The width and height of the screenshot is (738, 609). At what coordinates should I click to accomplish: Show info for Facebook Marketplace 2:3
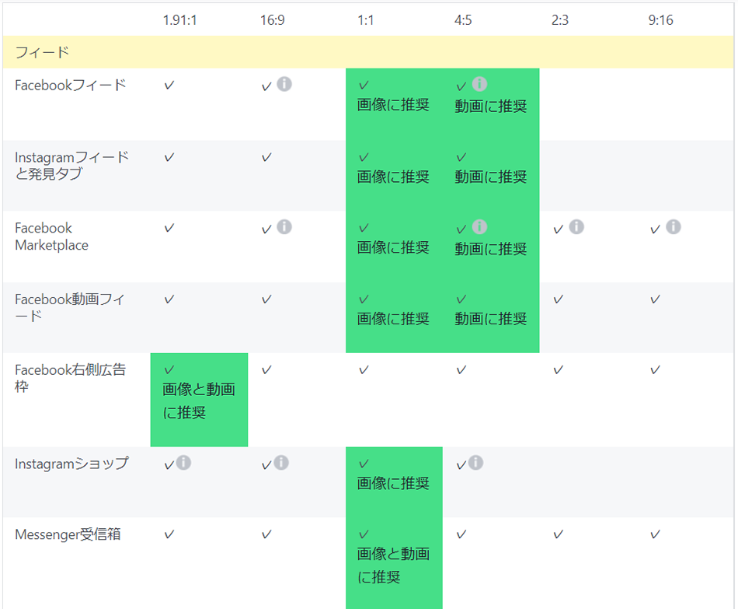[576, 227]
